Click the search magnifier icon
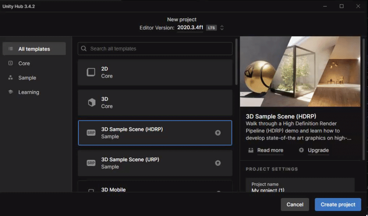 [x=84, y=48]
